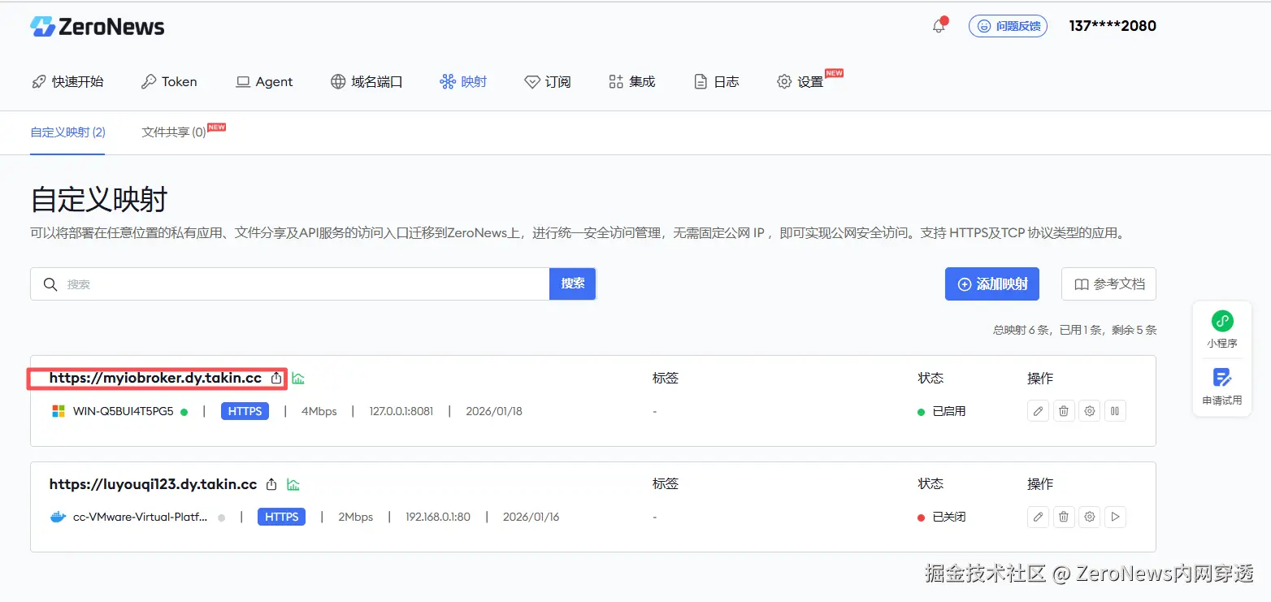Image resolution: width=1271 pixels, height=602 pixels.
Task: Select the 映射 nav item
Action: pyautogui.click(x=463, y=81)
